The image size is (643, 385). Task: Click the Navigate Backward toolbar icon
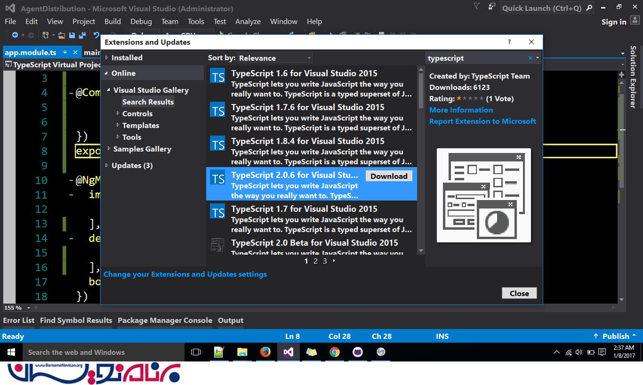[x=16, y=35]
